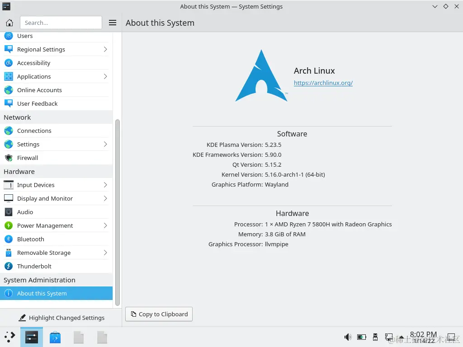Click the Copy to Clipboard button
This screenshot has height=347, width=463.
point(158,314)
